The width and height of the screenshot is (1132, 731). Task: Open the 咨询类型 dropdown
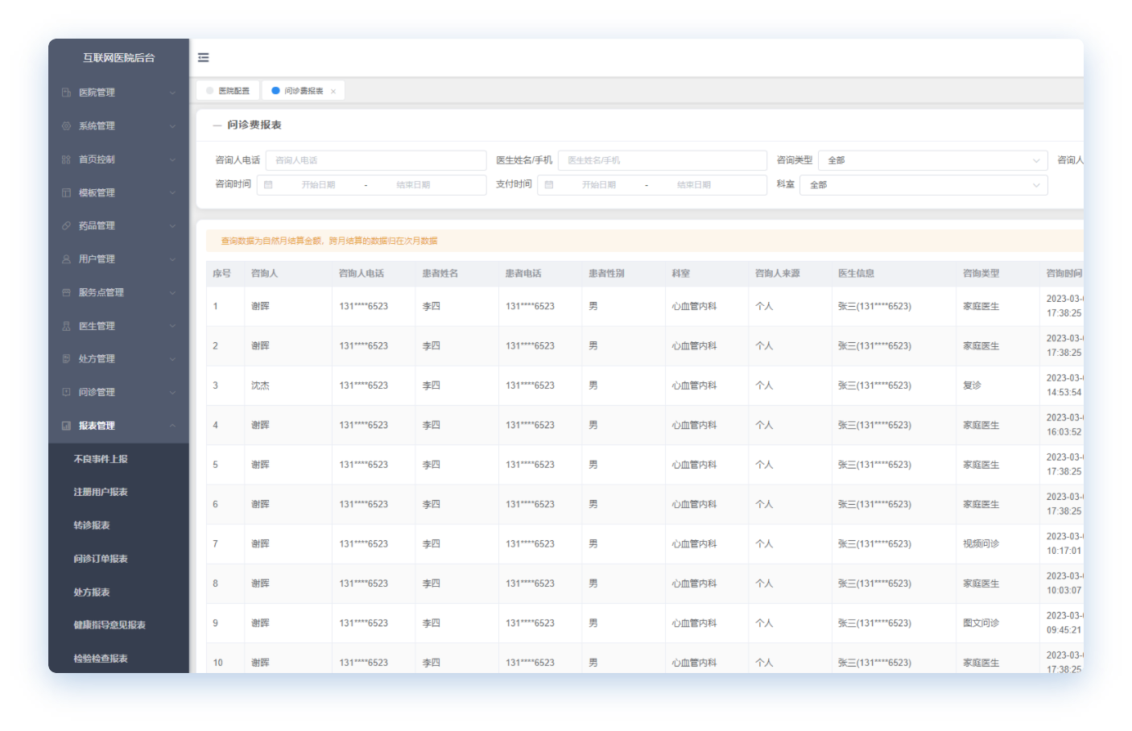tap(932, 161)
